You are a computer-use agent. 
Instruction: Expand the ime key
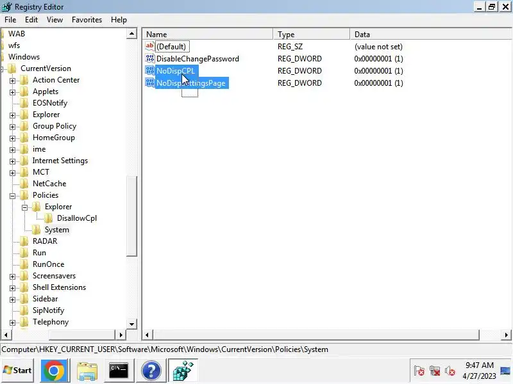pyautogui.click(x=12, y=150)
